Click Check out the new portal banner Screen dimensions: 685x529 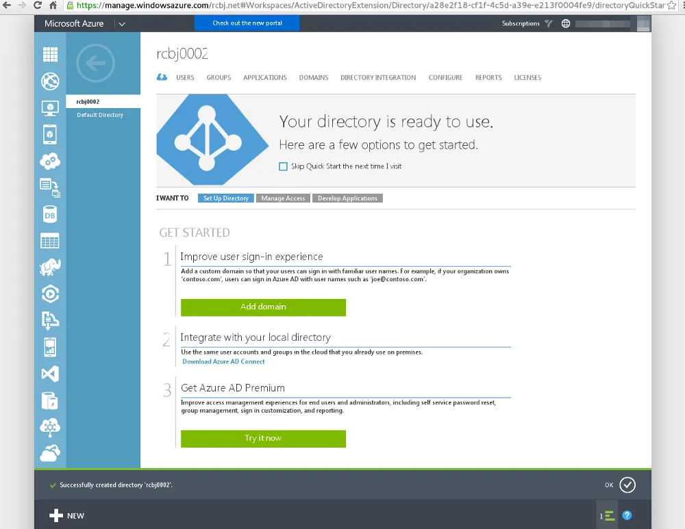click(x=247, y=23)
